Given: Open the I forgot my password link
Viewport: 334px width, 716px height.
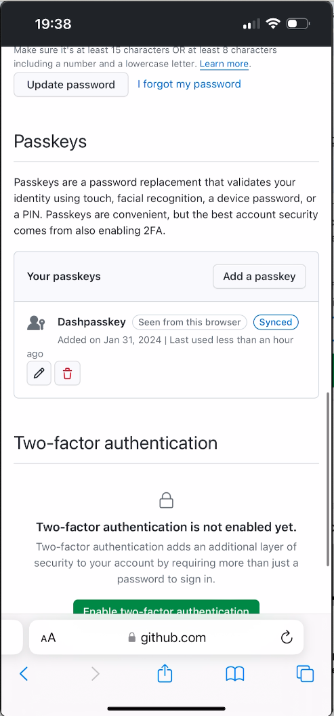Looking at the screenshot, I should (x=189, y=84).
